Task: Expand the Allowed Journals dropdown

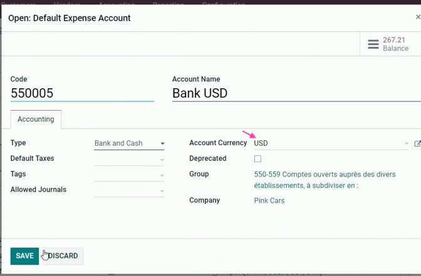Action: 162,191
